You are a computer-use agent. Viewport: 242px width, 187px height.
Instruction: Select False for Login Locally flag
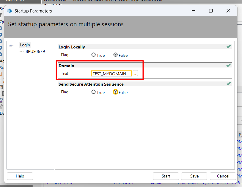(115, 55)
